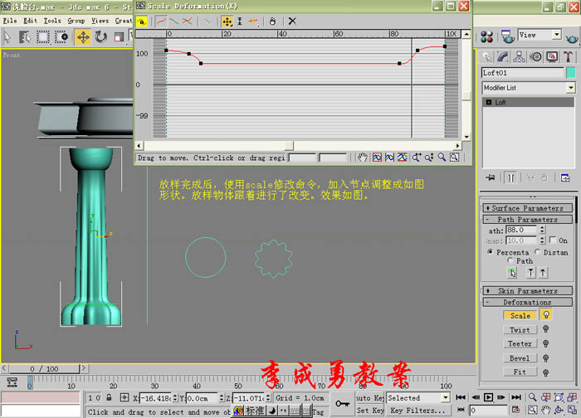
Task: Click the 0 / 100 time slider
Action: [x=44, y=369]
